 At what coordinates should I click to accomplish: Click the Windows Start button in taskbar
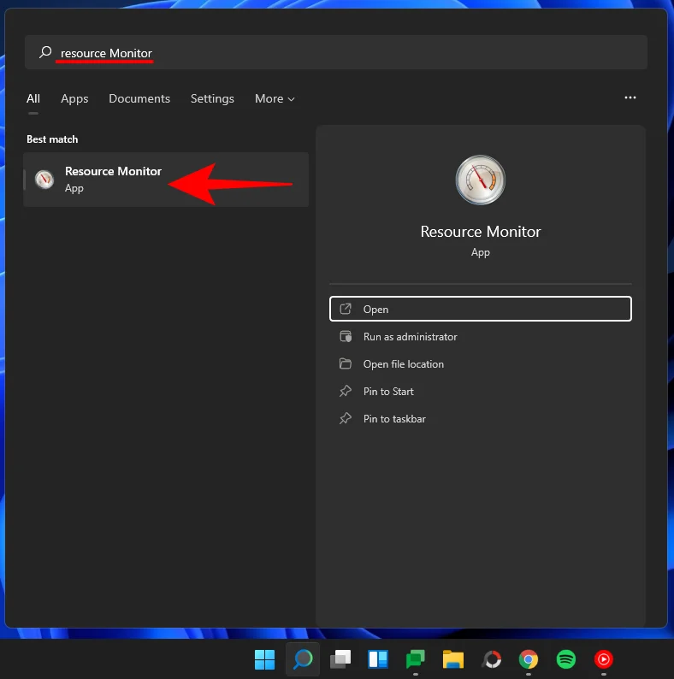pyautogui.click(x=264, y=659)
